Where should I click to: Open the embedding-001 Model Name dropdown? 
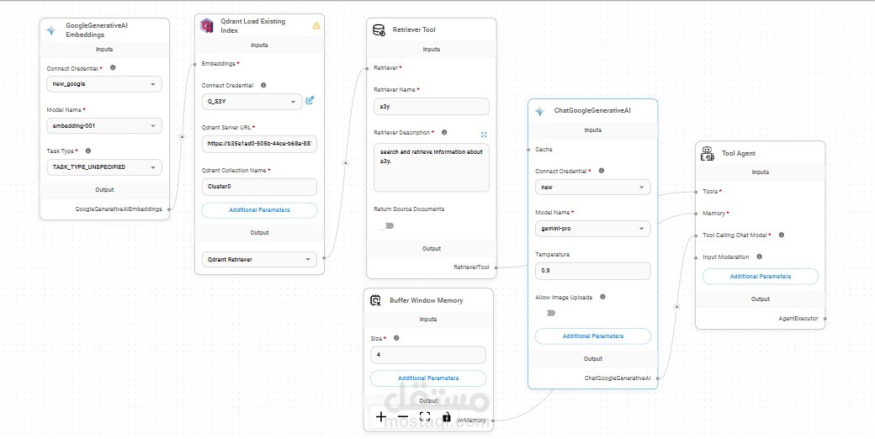coord(104,125)
